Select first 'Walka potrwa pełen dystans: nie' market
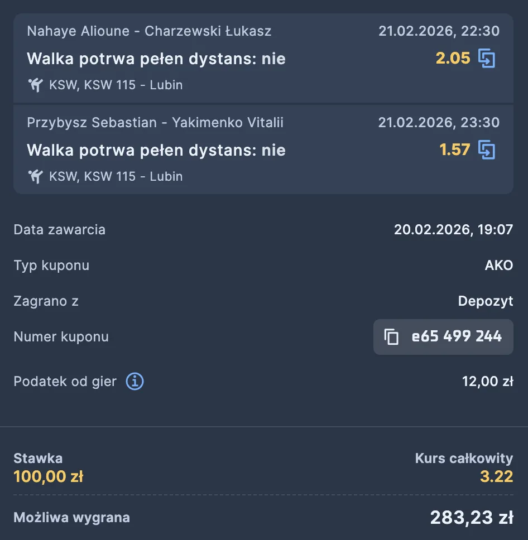528x540 pixels. (x=157, y=57)
